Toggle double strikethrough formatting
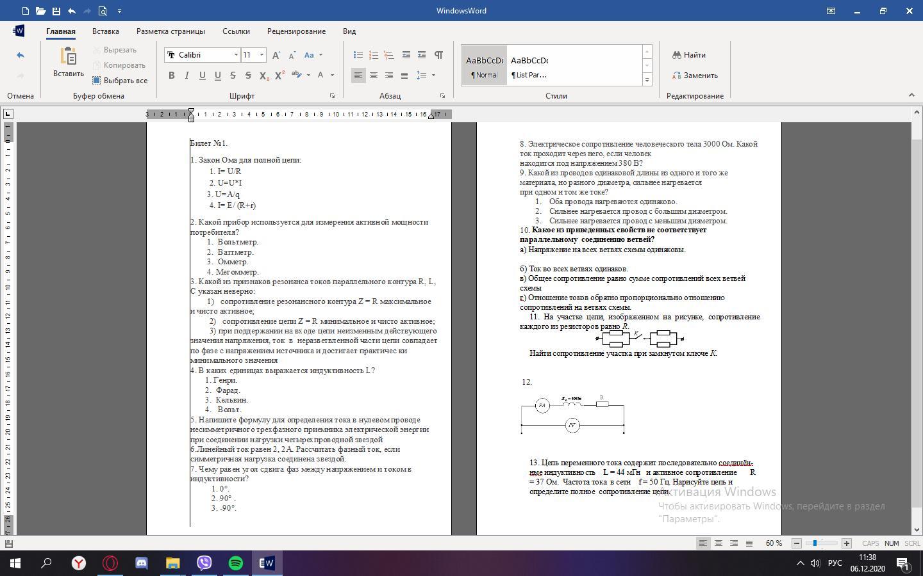 click(x=248, y=76)
